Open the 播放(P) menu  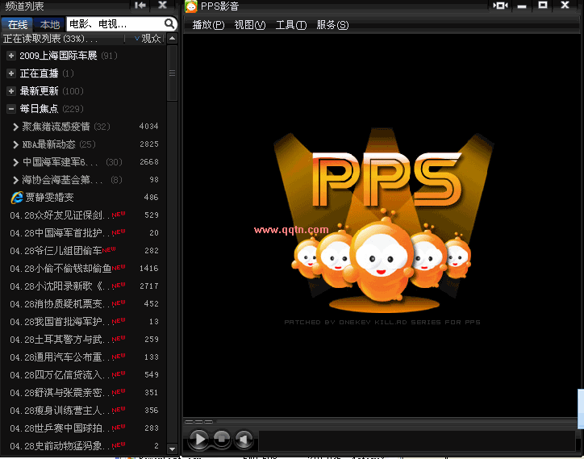pos(207,25)
